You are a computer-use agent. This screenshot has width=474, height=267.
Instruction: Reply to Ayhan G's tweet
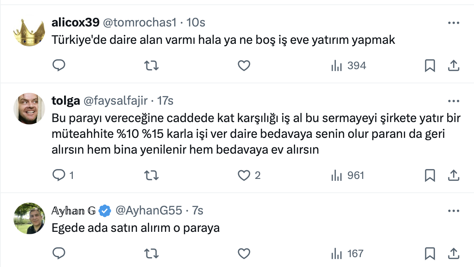click(x=59, y=253)
